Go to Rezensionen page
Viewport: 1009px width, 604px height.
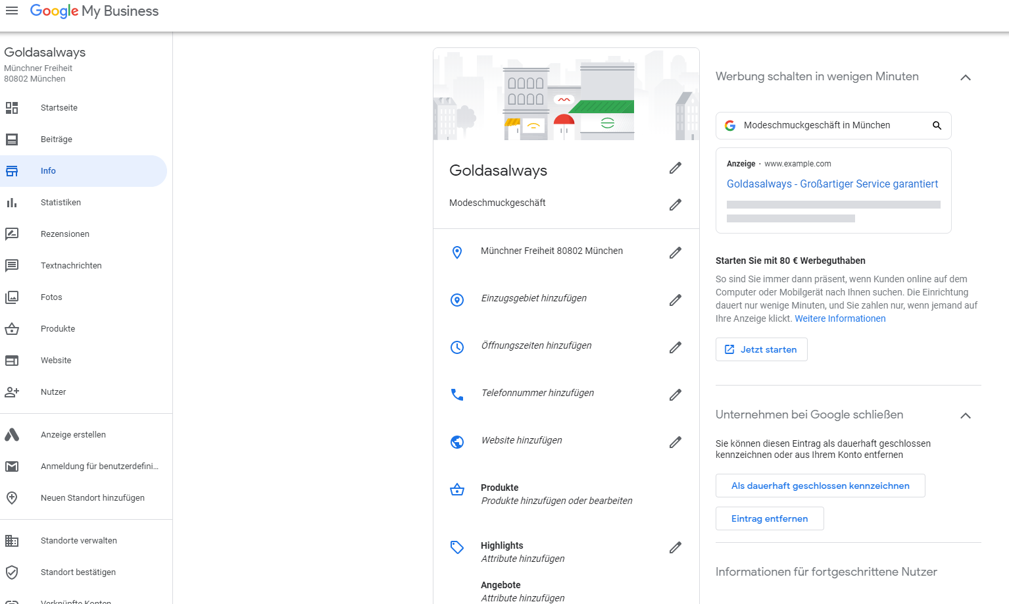click(84, 234)
